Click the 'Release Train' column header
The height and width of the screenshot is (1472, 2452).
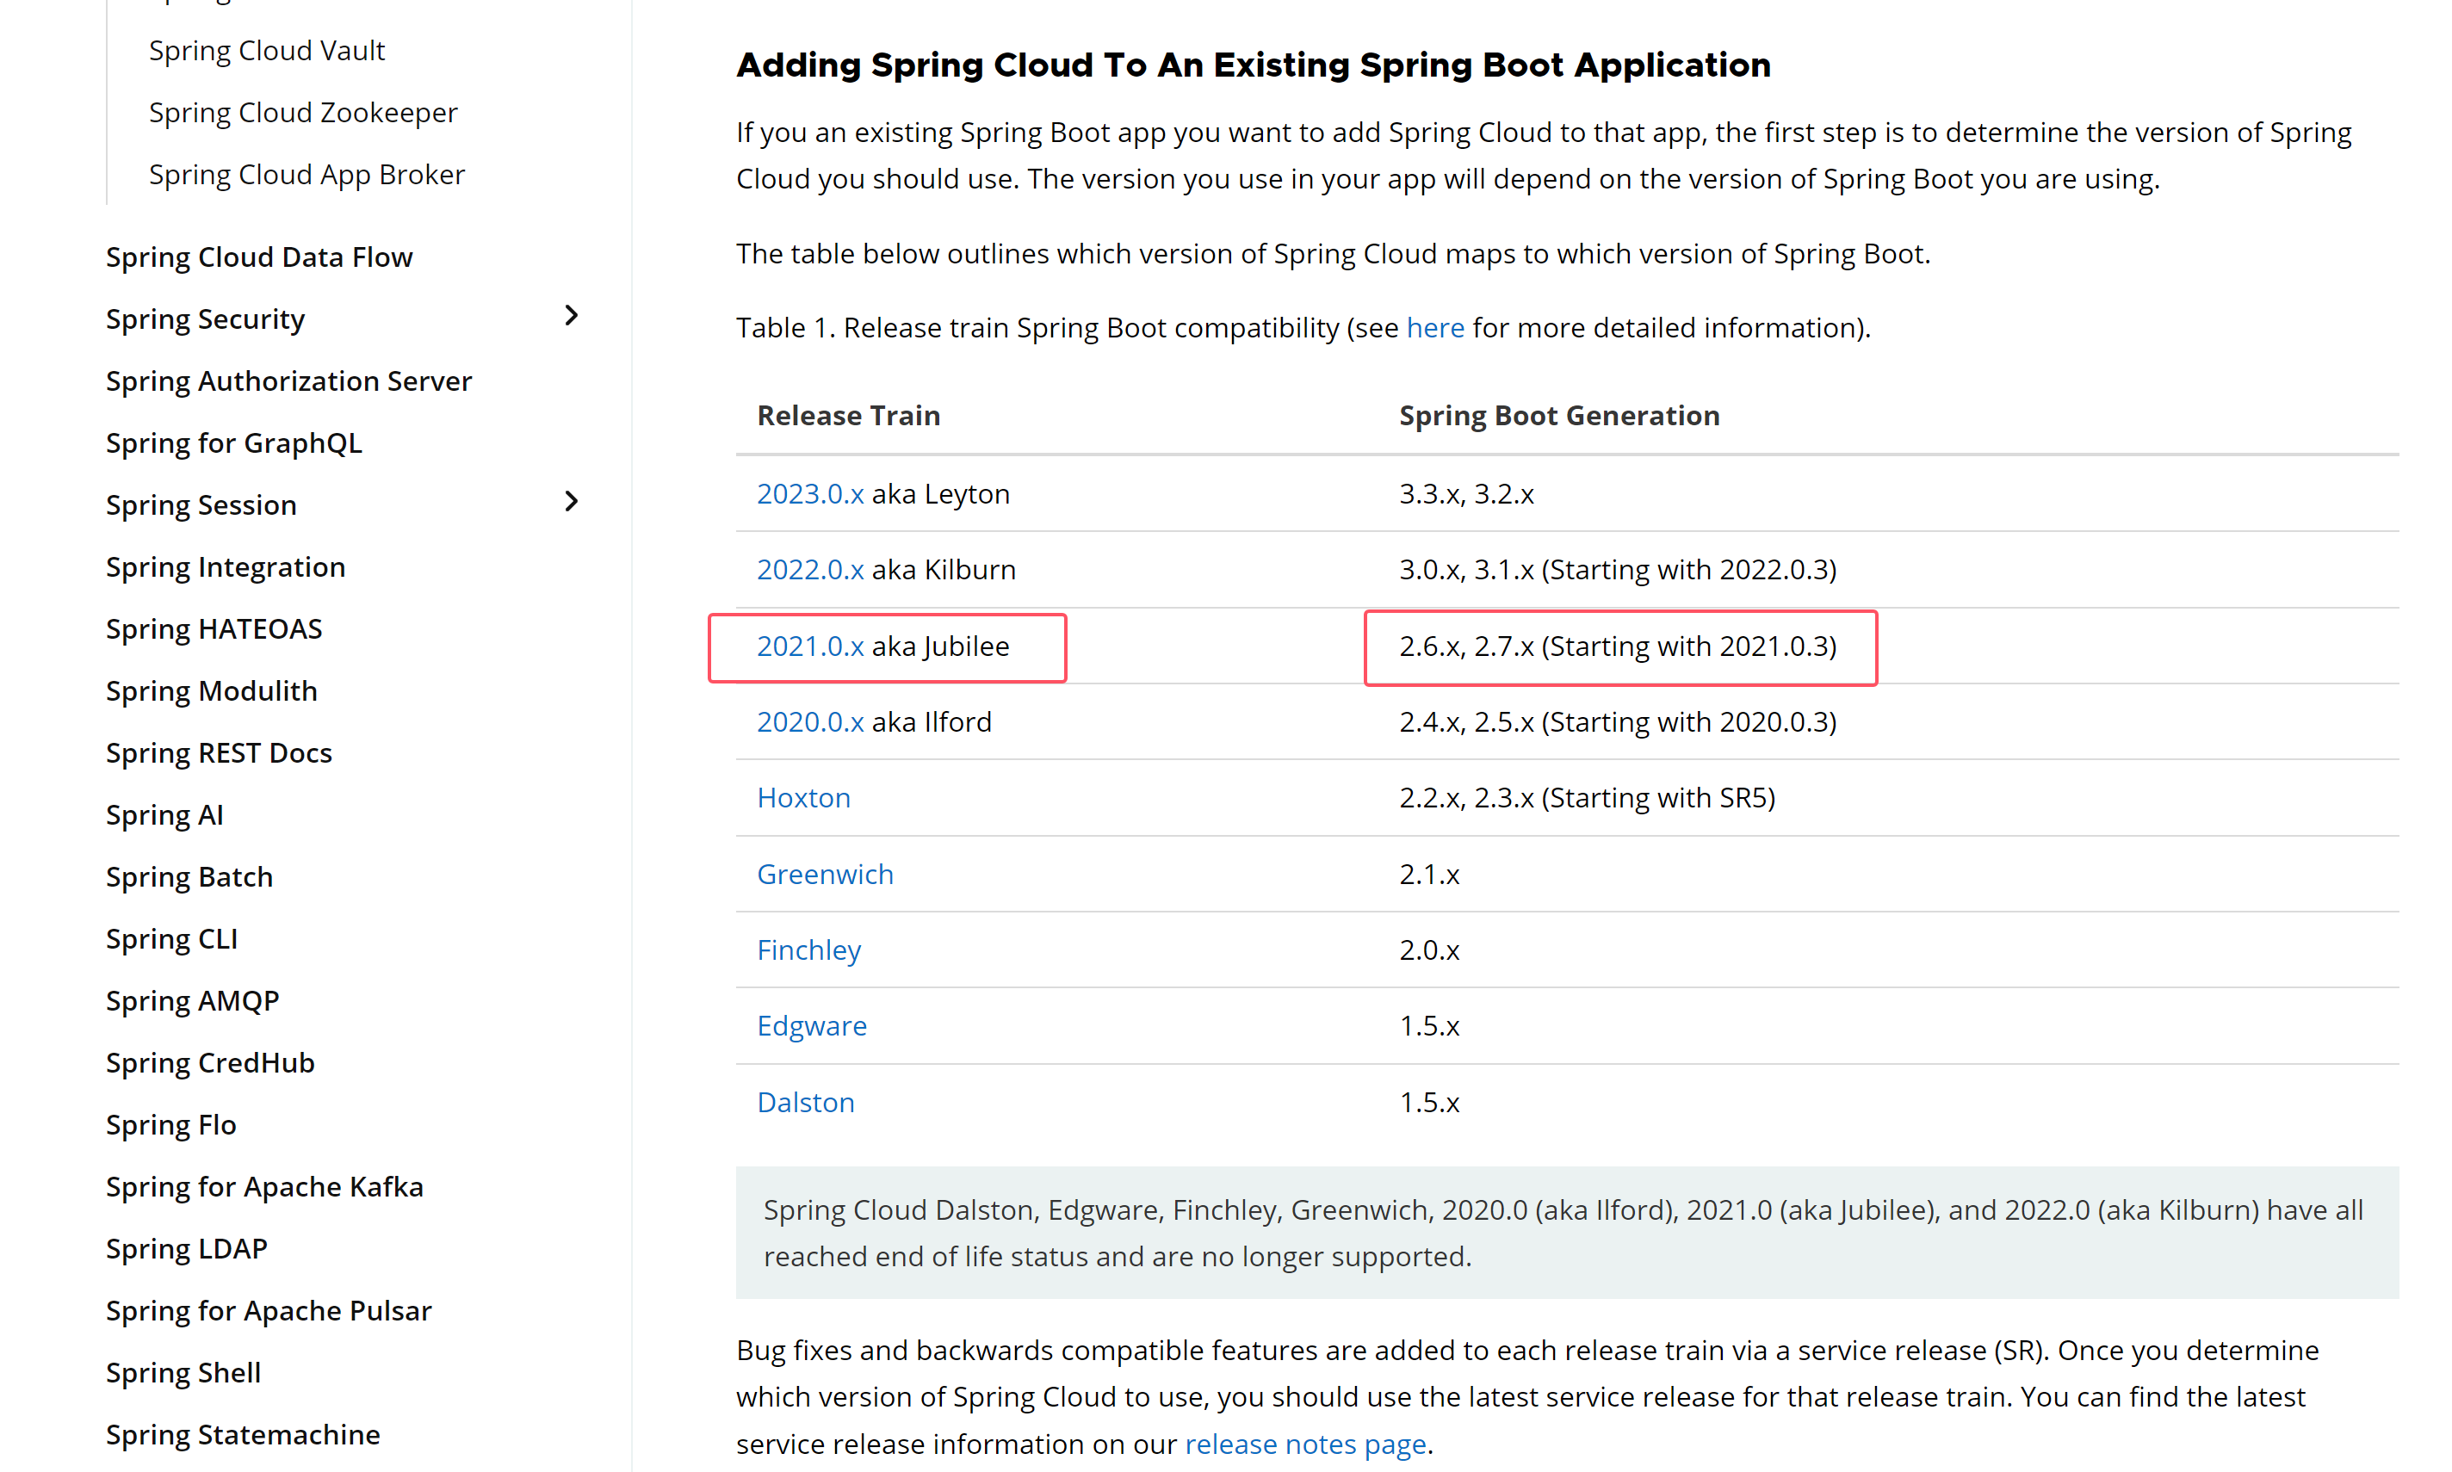tap(848, 416)
